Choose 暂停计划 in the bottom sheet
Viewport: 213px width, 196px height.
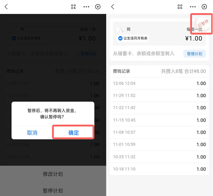tap(53, 191)
